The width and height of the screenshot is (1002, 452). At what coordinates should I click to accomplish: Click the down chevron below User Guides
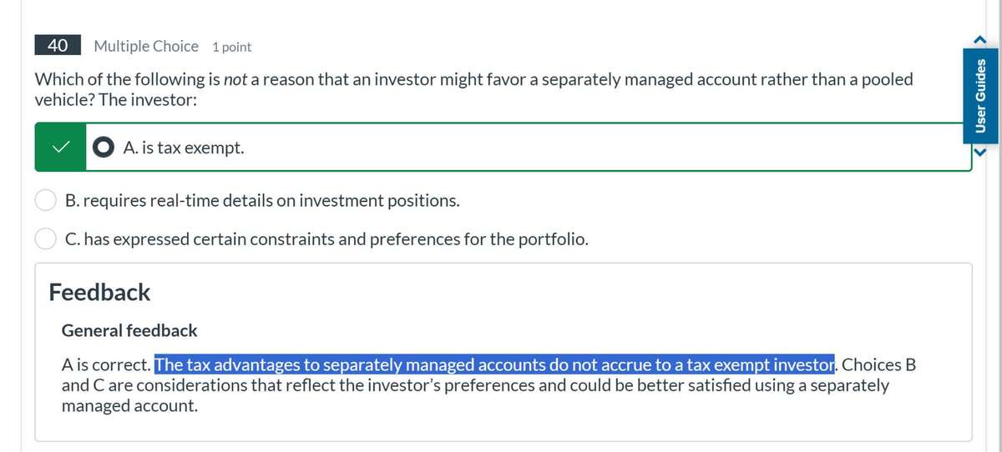click(982, 154)
